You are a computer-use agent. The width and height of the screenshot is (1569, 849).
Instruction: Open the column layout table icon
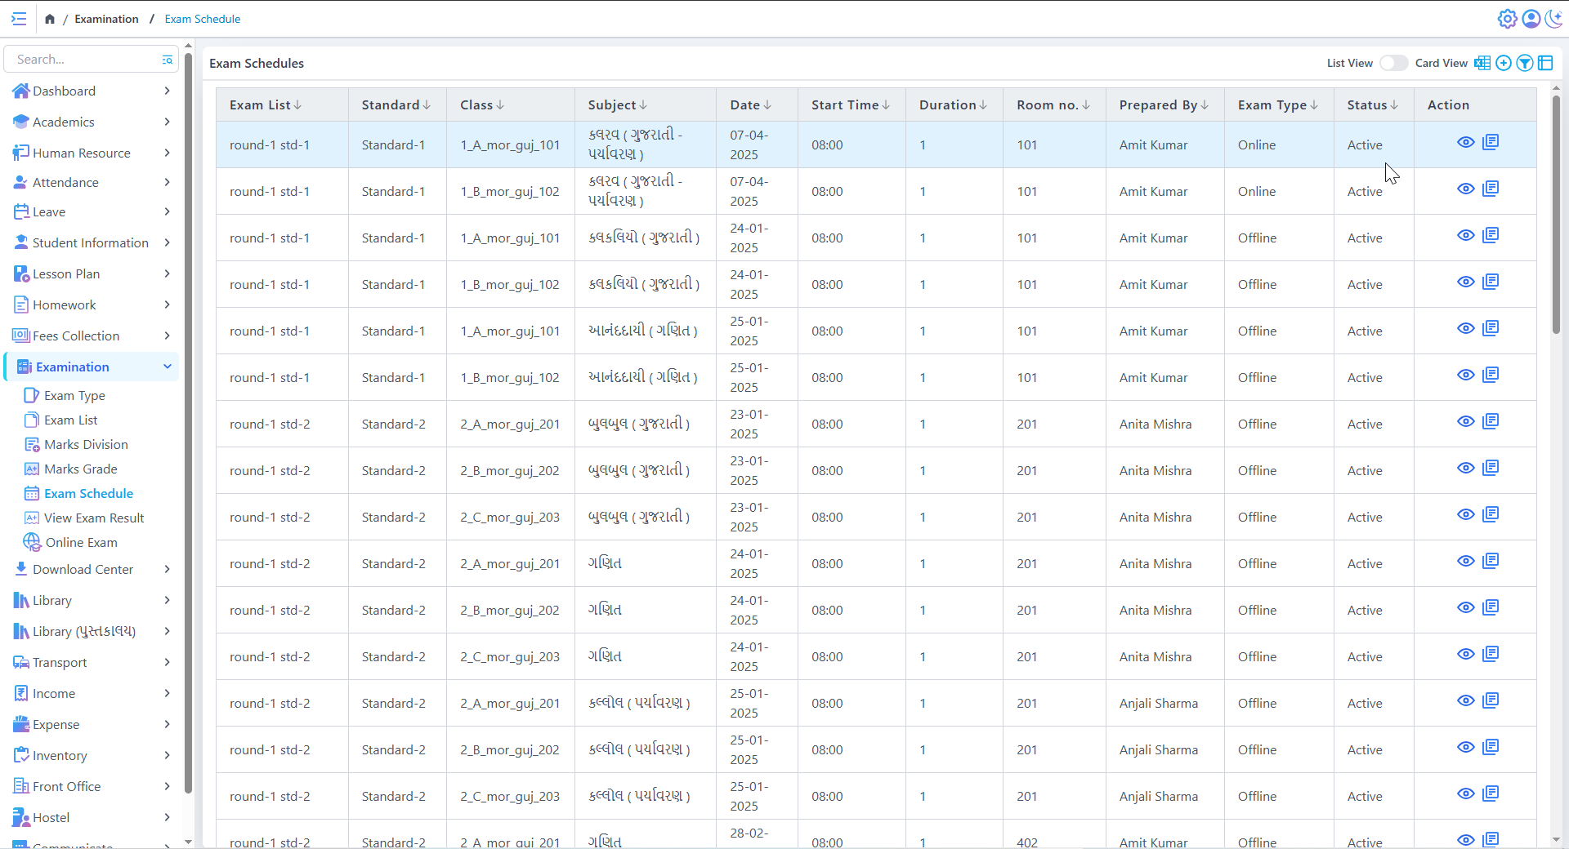(x=1545, y=63)
